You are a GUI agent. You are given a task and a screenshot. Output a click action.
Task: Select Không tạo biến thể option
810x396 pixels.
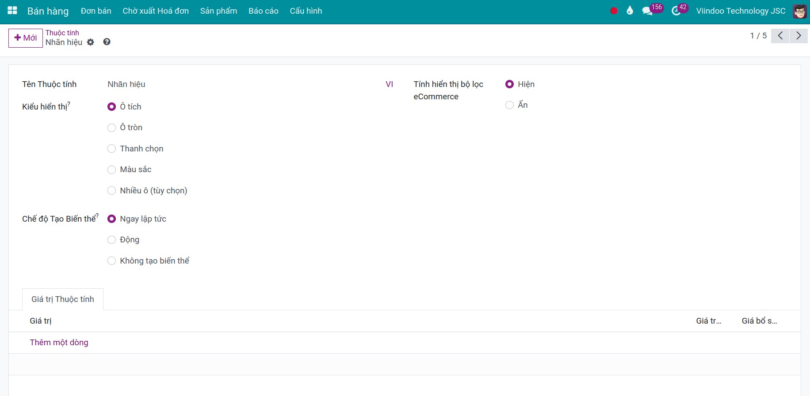[112, 261]
